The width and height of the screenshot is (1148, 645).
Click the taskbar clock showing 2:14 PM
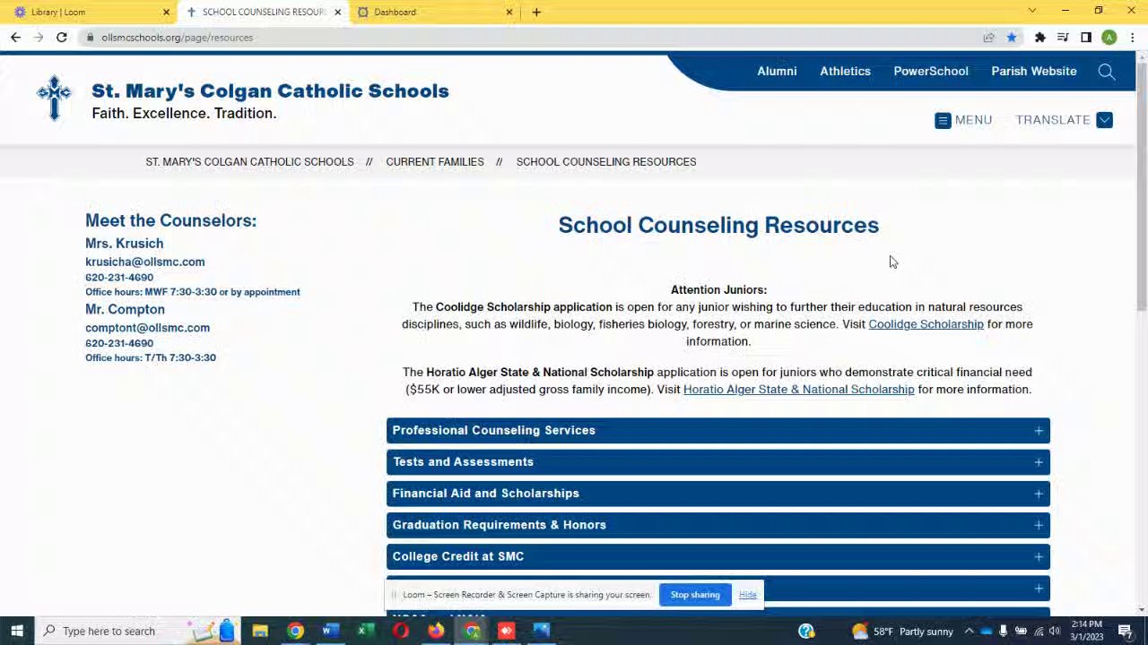pos(1086,631)
